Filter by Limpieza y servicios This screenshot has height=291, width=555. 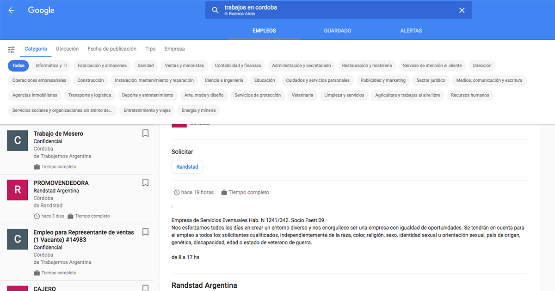[x=344, y=95]
